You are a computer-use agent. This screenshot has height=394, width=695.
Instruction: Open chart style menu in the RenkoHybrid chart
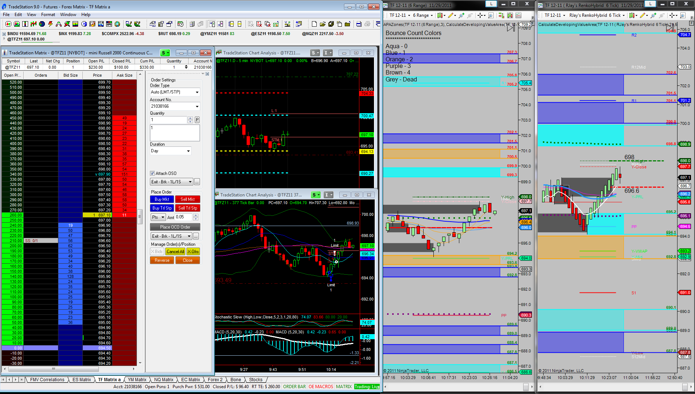coord(633,15)
